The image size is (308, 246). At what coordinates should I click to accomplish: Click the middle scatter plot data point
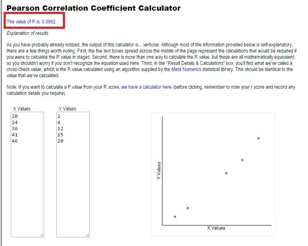(x=226, y=173)
